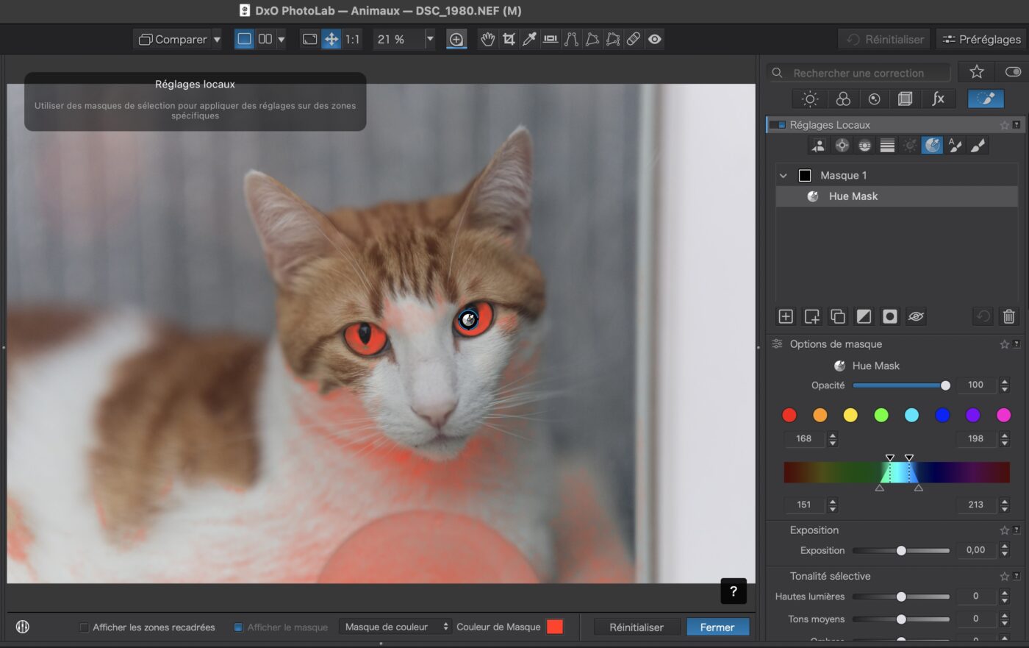Toggle the Afficher le masque checkbox
The height and width of the screenshot is (648, 1029).
point(238,627)
